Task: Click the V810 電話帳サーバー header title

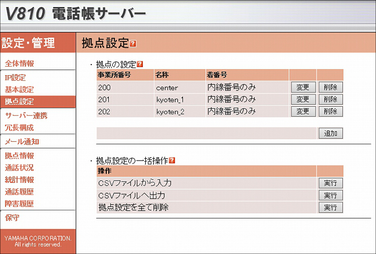Action: (x=75, y=13)
